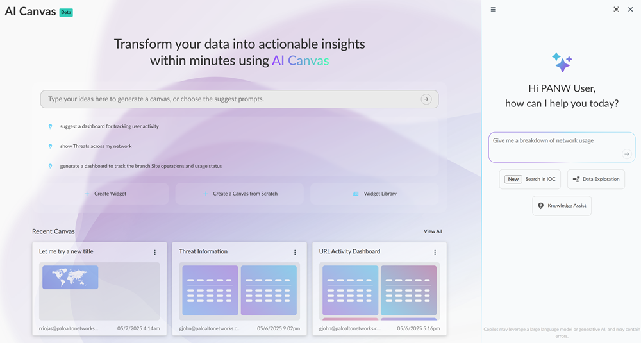Open the Copilot hamburger menu
The height and width of the screenshot is (343, 641).
tap(493, 10)
